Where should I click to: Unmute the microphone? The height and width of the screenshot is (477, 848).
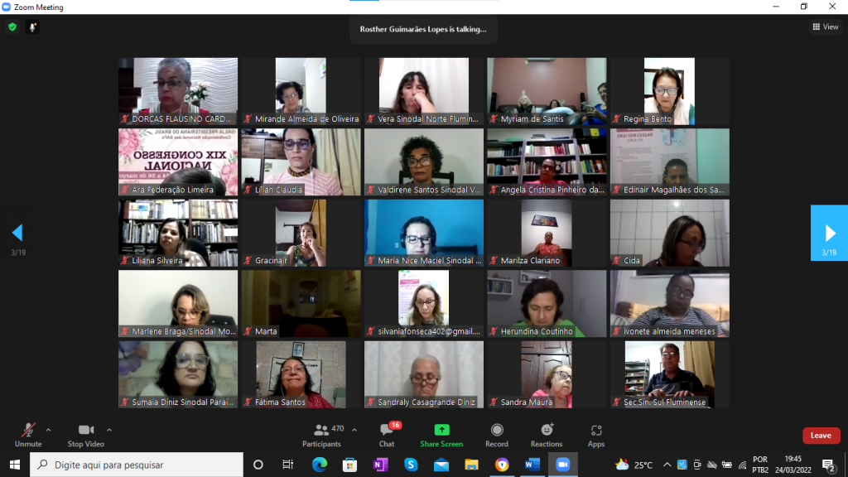click(28, 435)
